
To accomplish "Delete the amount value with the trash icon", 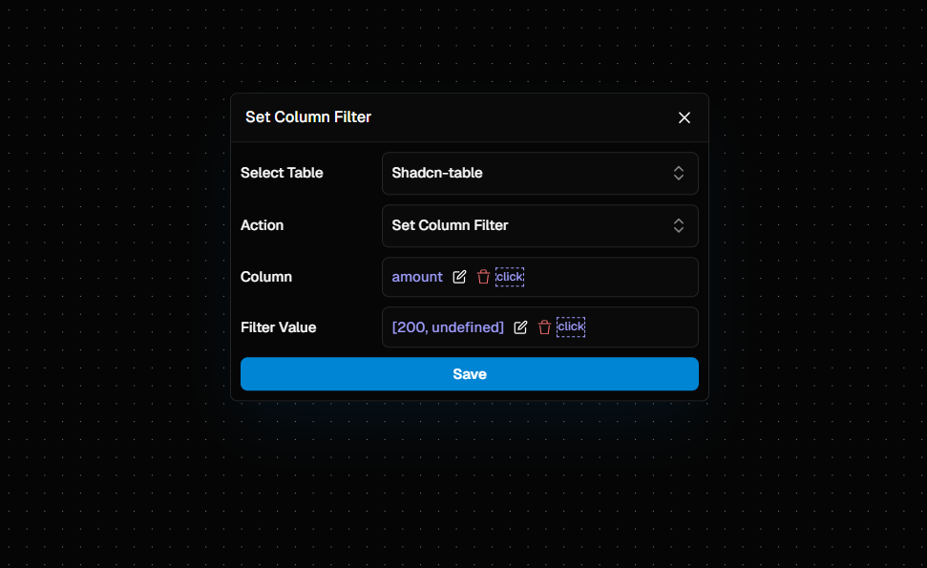I will 483,277.
